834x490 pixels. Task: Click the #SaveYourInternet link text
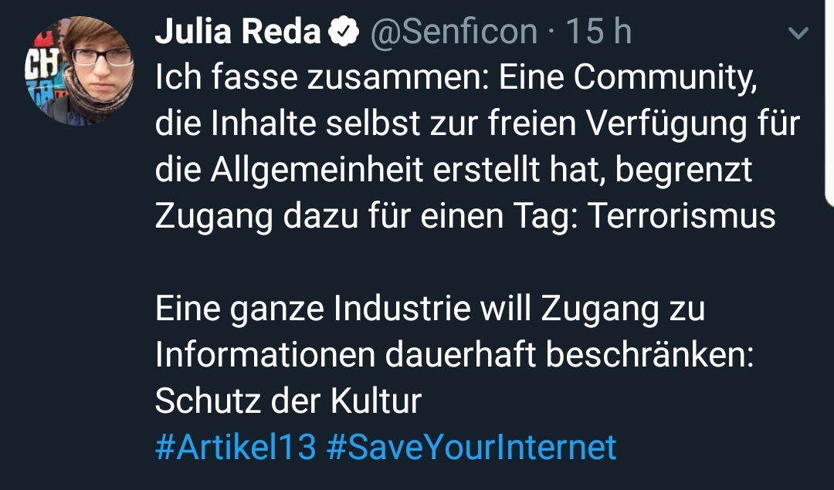[x=471, y=445]
